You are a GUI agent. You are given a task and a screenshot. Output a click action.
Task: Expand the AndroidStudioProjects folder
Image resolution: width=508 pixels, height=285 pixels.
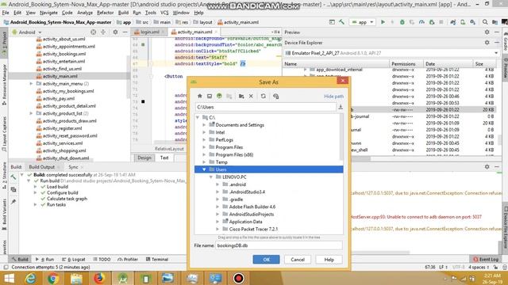(x=217, y=214)
